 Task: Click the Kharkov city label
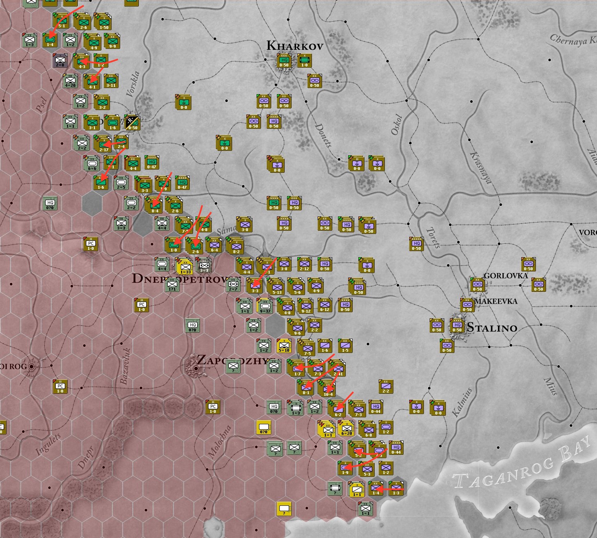point(294,45)
